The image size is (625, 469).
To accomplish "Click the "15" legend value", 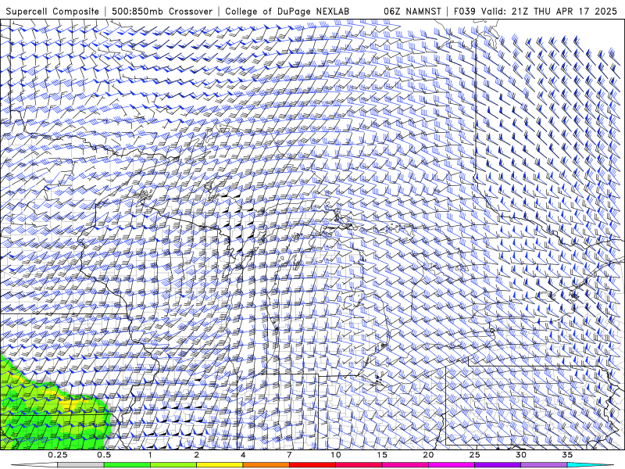I will tap(382, 455).
